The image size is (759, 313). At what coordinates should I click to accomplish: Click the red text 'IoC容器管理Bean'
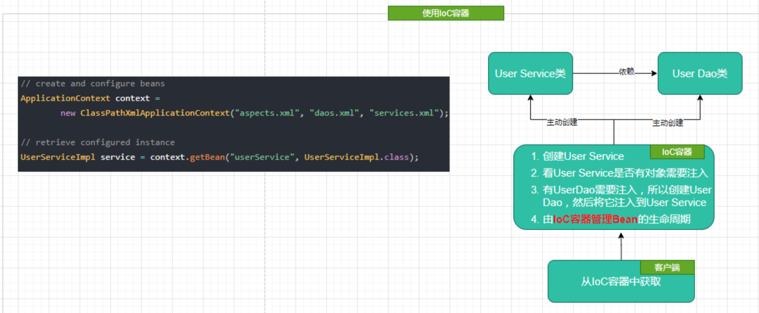(595, 219)
